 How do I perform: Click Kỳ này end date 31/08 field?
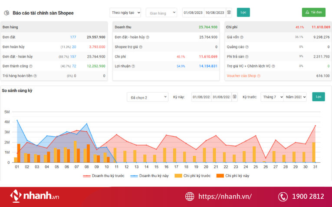click(x=221, y=97)
